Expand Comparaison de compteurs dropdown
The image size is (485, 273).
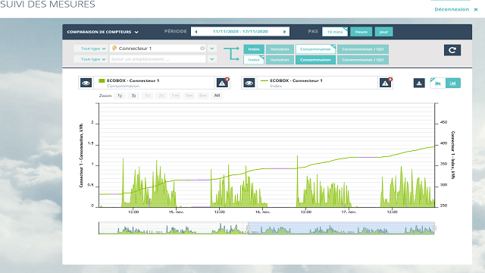coord(103,32)
